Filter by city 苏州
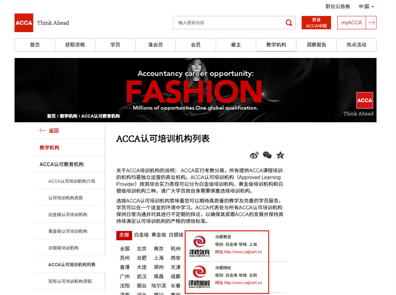This screenshot has height=295, width=396. point(125,258)
